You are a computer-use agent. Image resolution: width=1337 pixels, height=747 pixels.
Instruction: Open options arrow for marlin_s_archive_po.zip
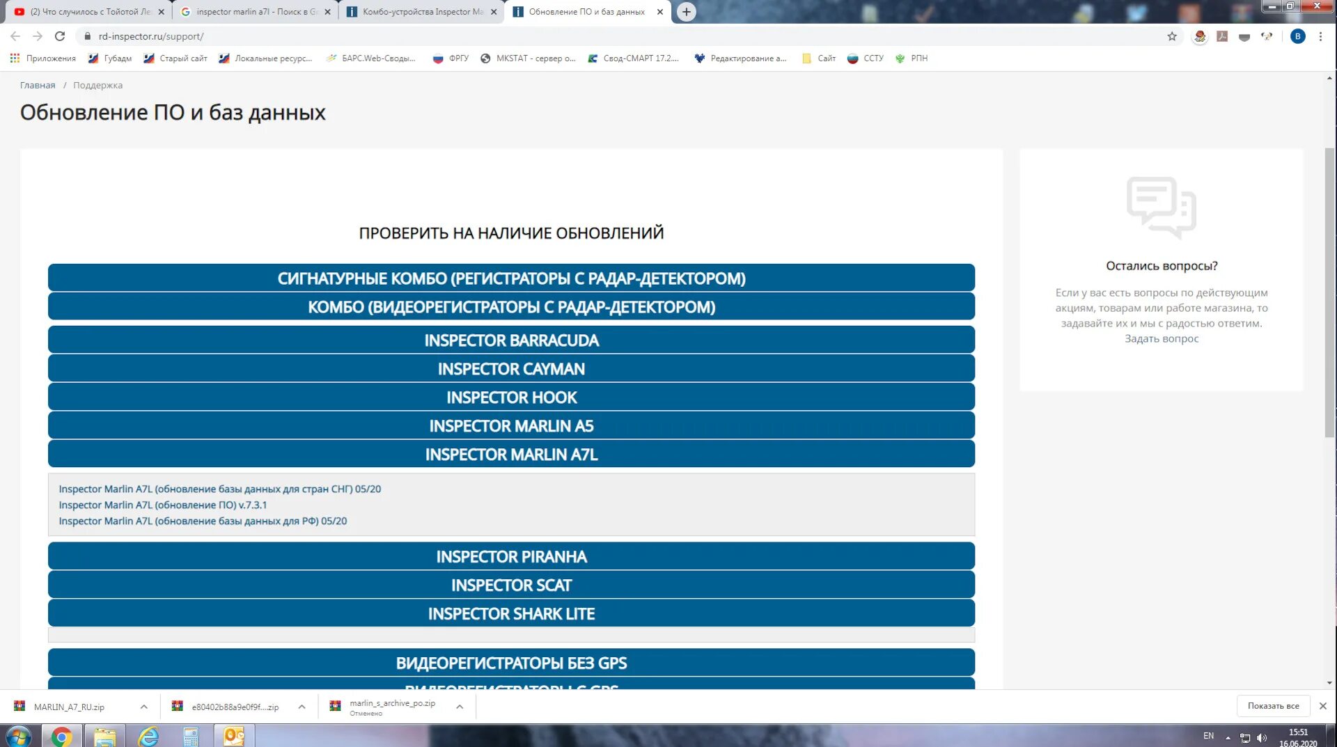tap(460, 707)
